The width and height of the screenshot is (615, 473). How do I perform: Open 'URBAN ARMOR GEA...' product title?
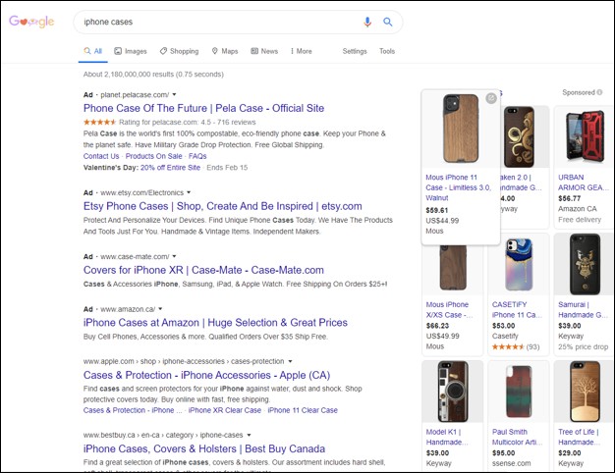click(584, 183)
